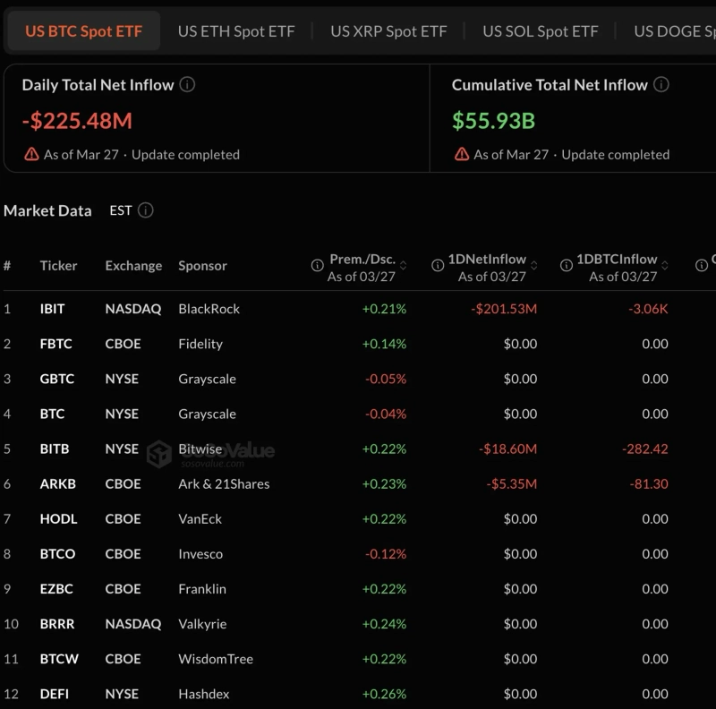This screenshot has width=716, height=709.
Task: Open the US XRP Spot ETF tab
Action: click(x=388, y=31)
